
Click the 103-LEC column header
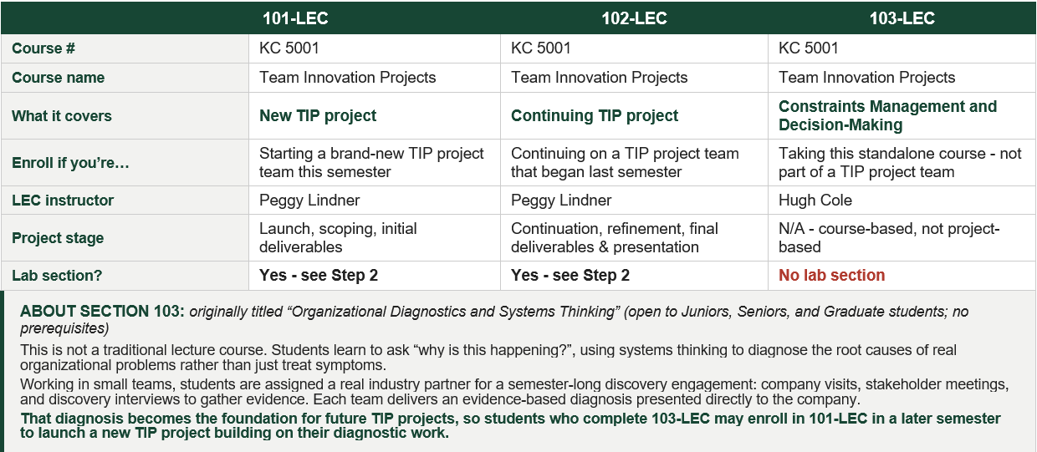click(902, 18)
